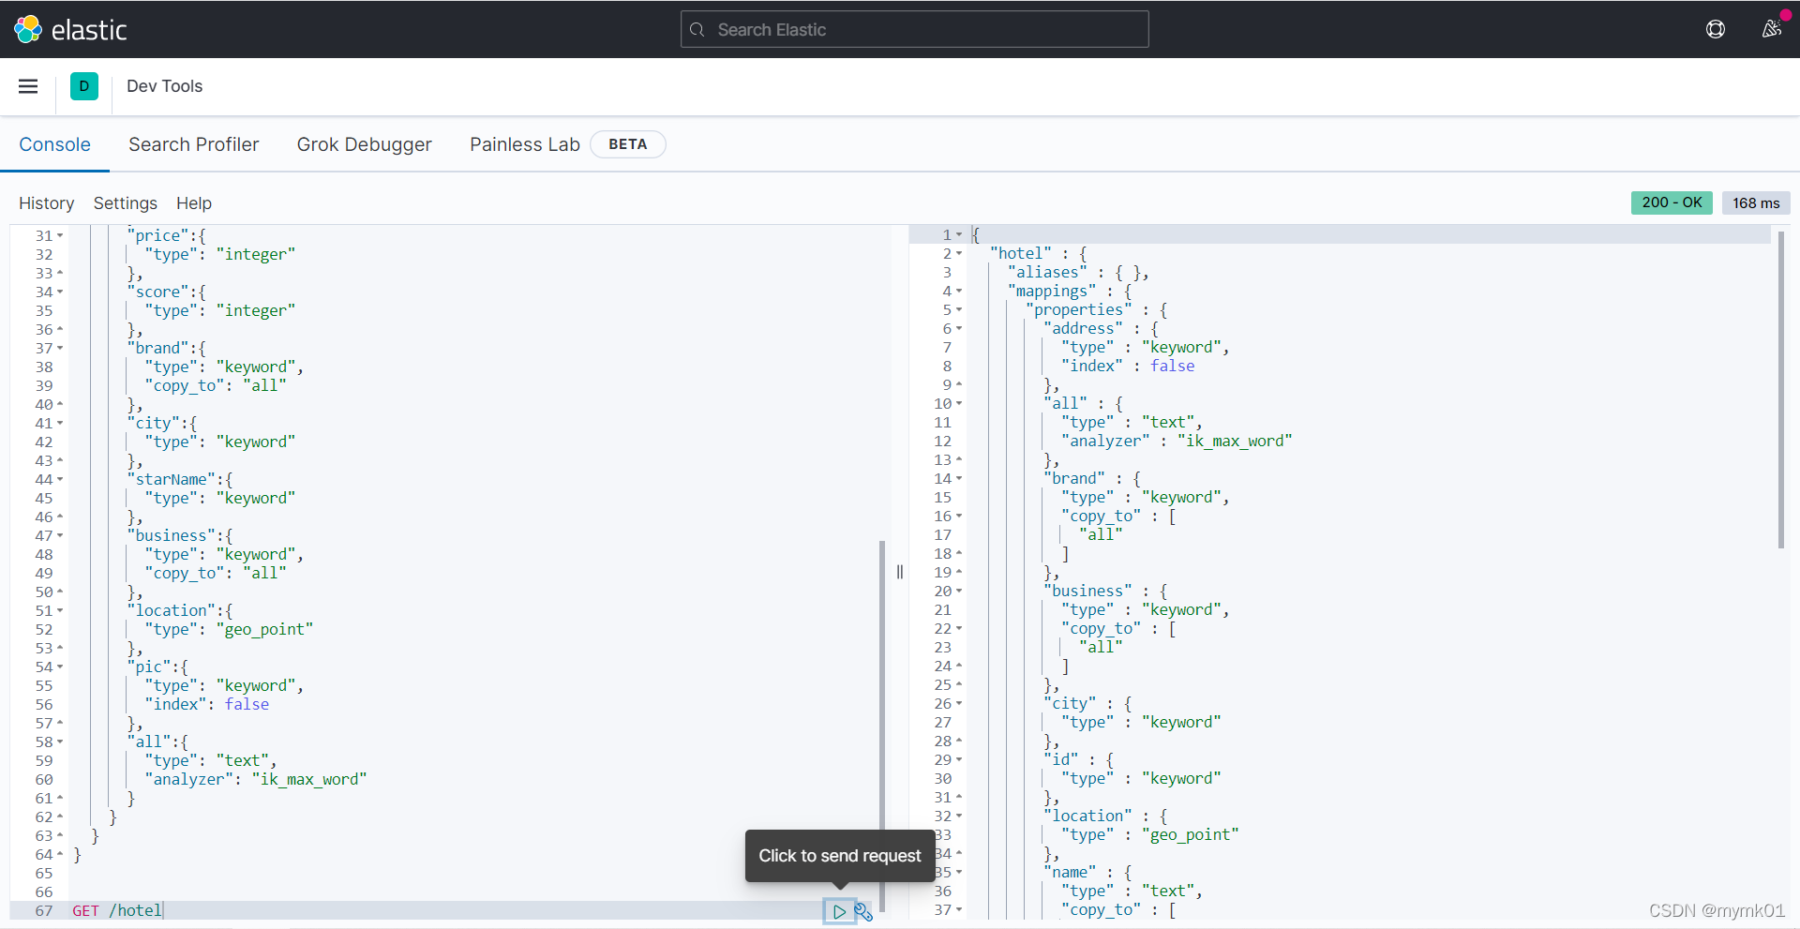Click the "geo_point" value in request editor
The image size is (1800, 929).
point(264,630)
